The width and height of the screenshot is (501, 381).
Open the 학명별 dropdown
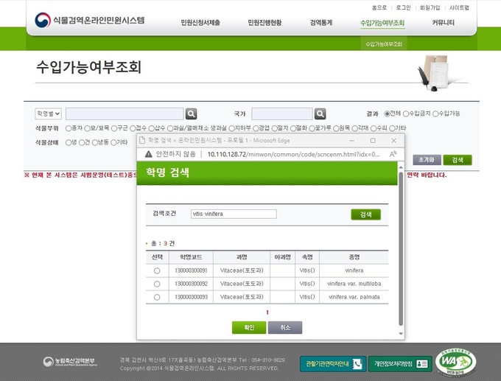(48, 113)
